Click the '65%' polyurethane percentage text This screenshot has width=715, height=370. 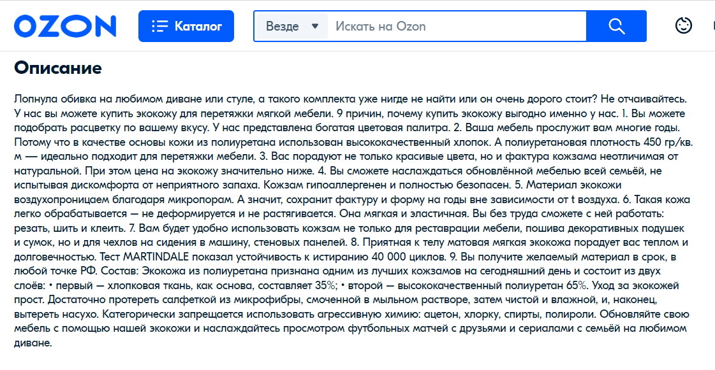577,285
